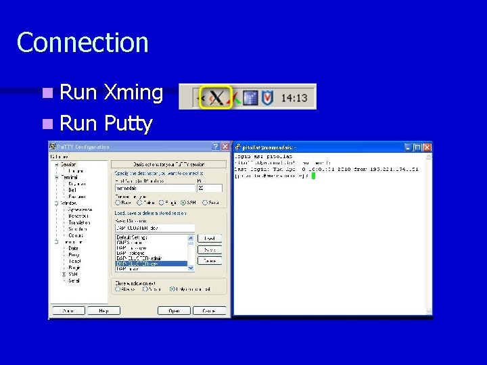Viewport: 487px width, 365px height.
Task: Click the Host Name input field
Action: 155,188
